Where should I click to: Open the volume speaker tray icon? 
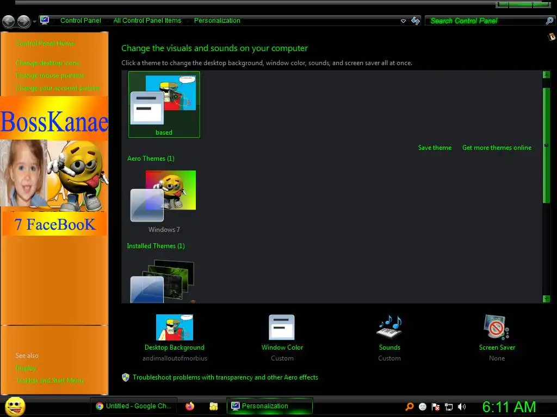tap(461, 407)
